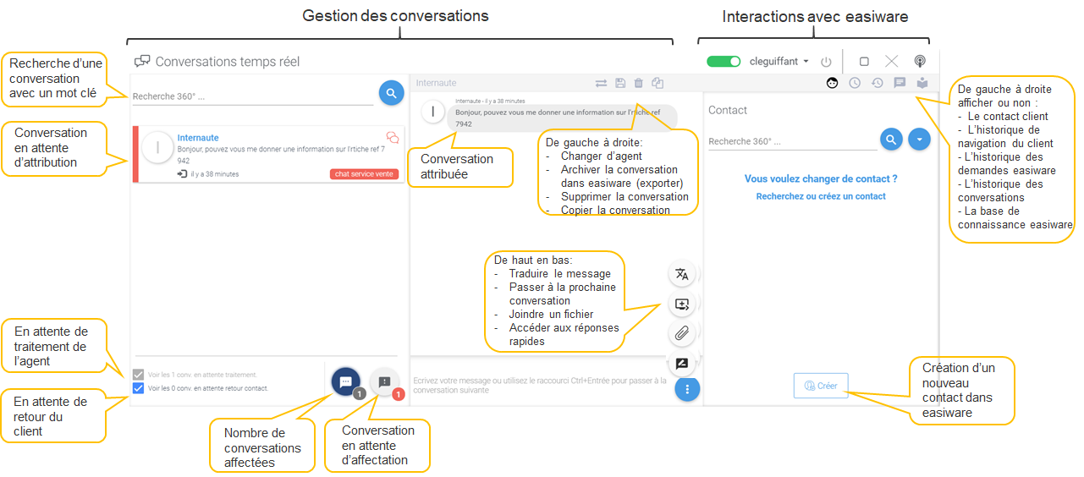
Task: Check the conversations awaiting agent processing box
Action: tap(139, 375)
